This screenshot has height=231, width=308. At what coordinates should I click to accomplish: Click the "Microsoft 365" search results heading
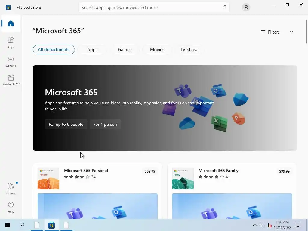pyautogui.click(x=58, y=31)
